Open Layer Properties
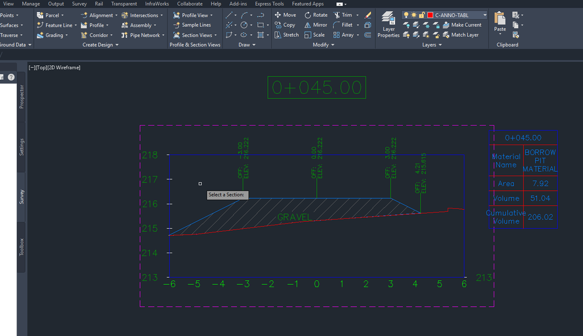This screenshot has width=583, height=336. (388, 24)
